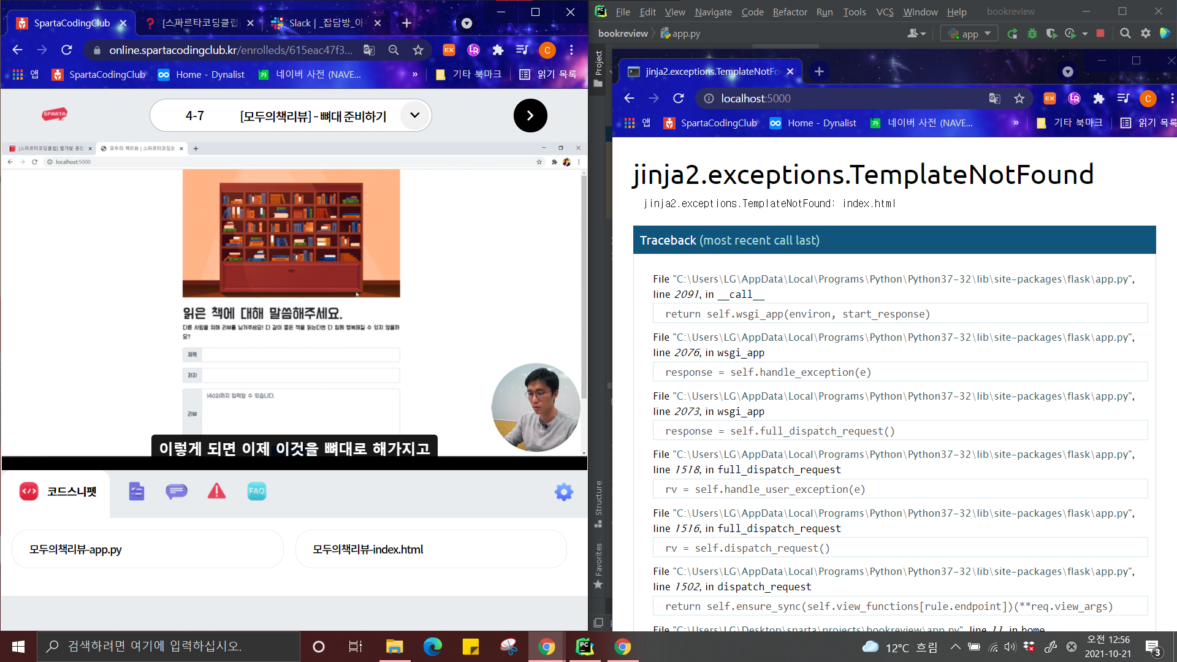Click PyCharm's Debug bug icon

(x=1032, y=34)
